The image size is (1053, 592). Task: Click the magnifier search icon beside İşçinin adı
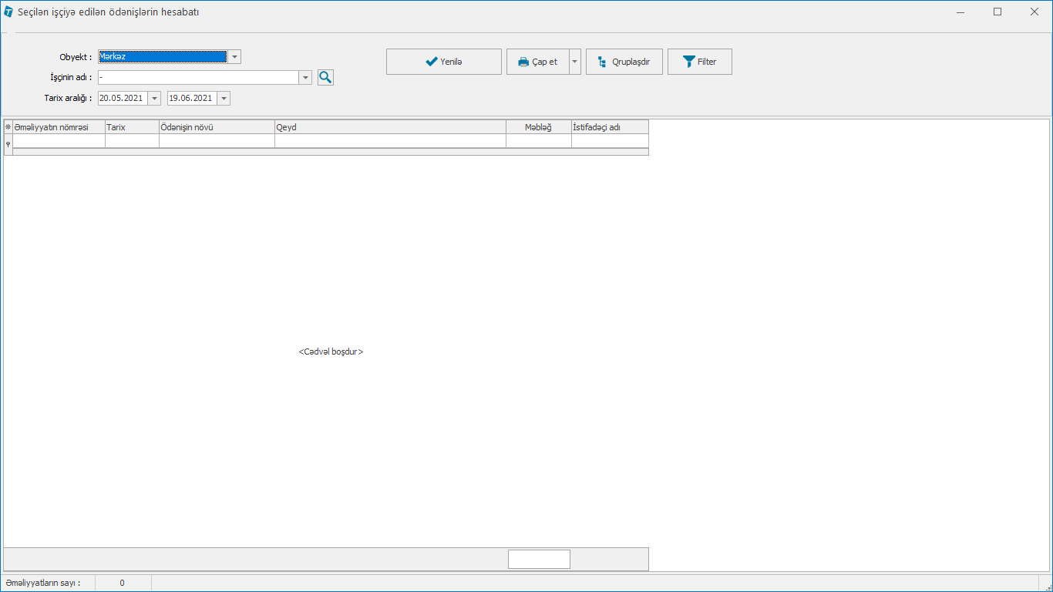pyautogui.click(x=325, y=77)
